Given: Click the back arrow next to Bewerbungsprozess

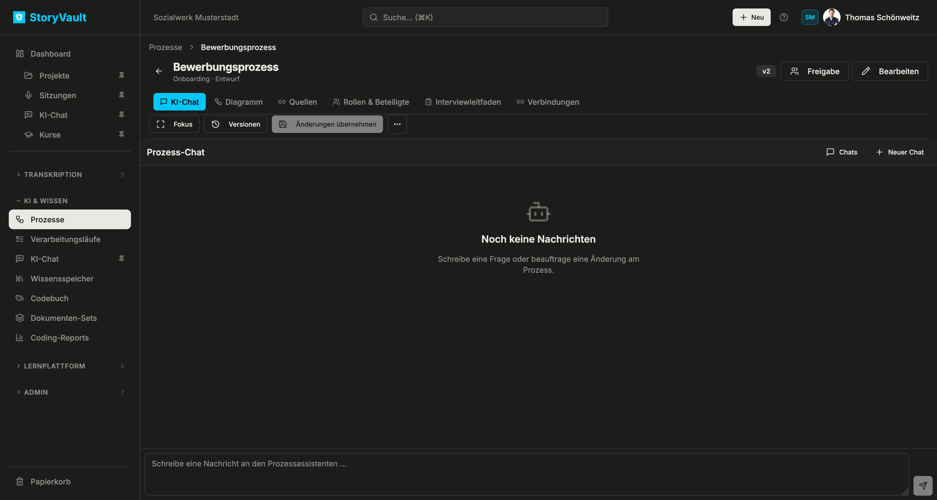Looking at the screenshot, I should [x=159, y=71].
